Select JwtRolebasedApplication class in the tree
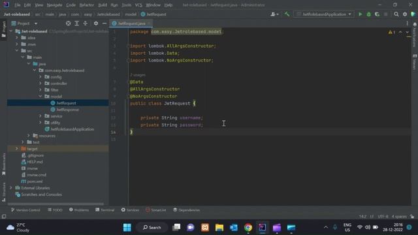Screen dimensions: 418x235 pyautogui.click(x=72, y=129)
